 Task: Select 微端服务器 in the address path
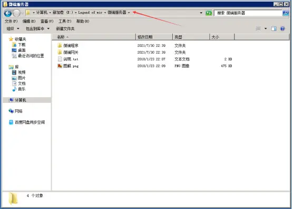(x=117, y=13)
